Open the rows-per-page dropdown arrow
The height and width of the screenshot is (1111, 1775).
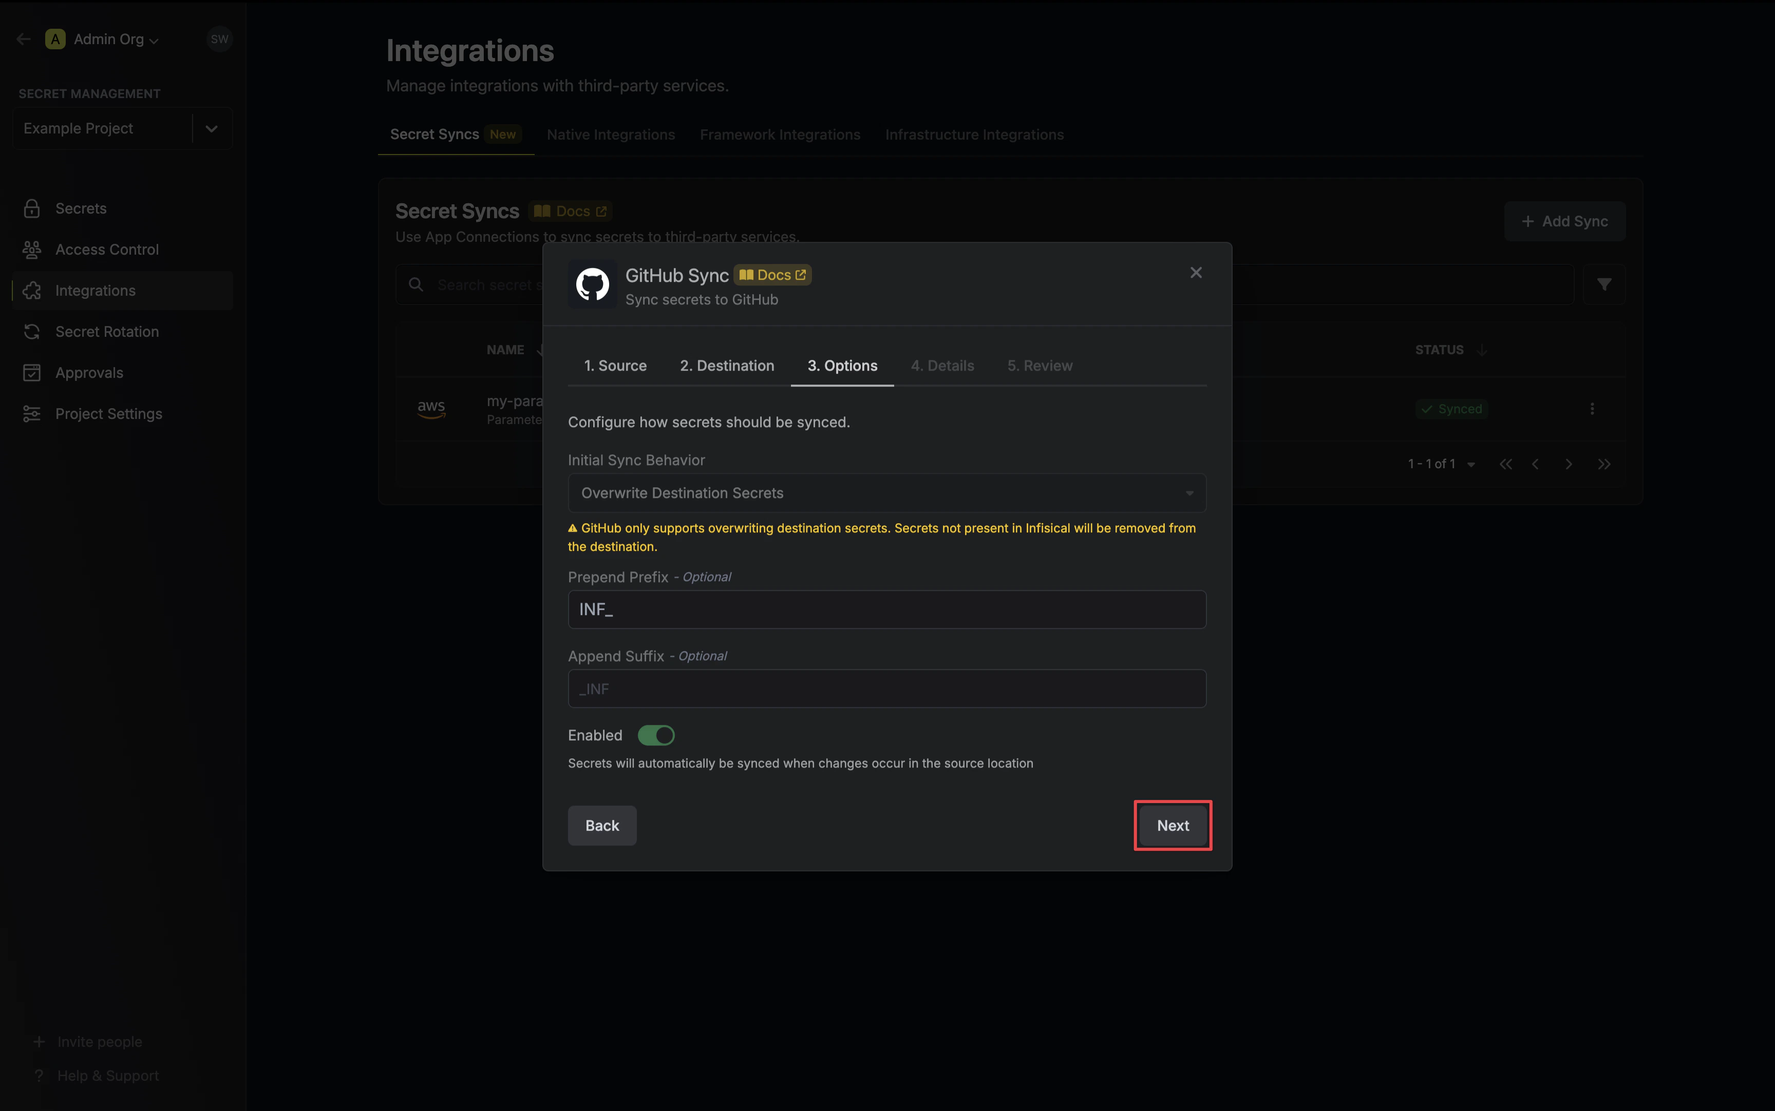tap(1471, 465)
